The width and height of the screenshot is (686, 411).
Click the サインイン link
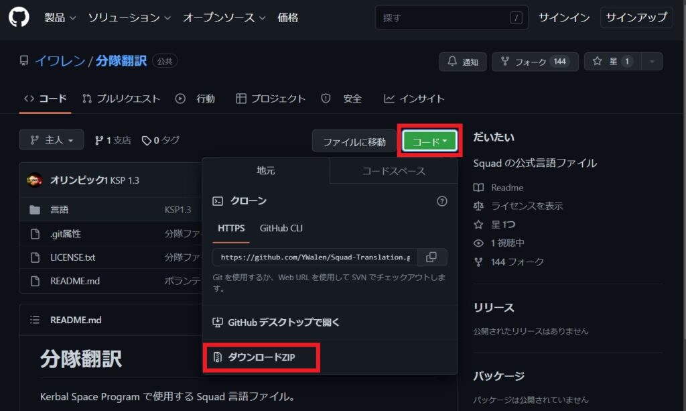(x=564, y=17)
